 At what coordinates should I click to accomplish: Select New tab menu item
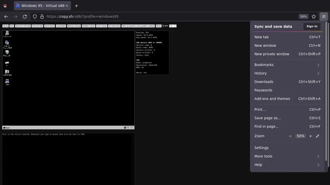coord(287,37)
